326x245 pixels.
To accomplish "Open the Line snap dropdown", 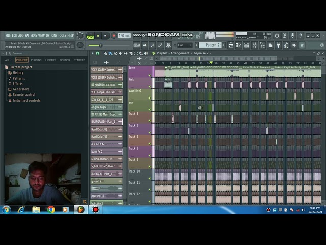I will tap(184, 45).
